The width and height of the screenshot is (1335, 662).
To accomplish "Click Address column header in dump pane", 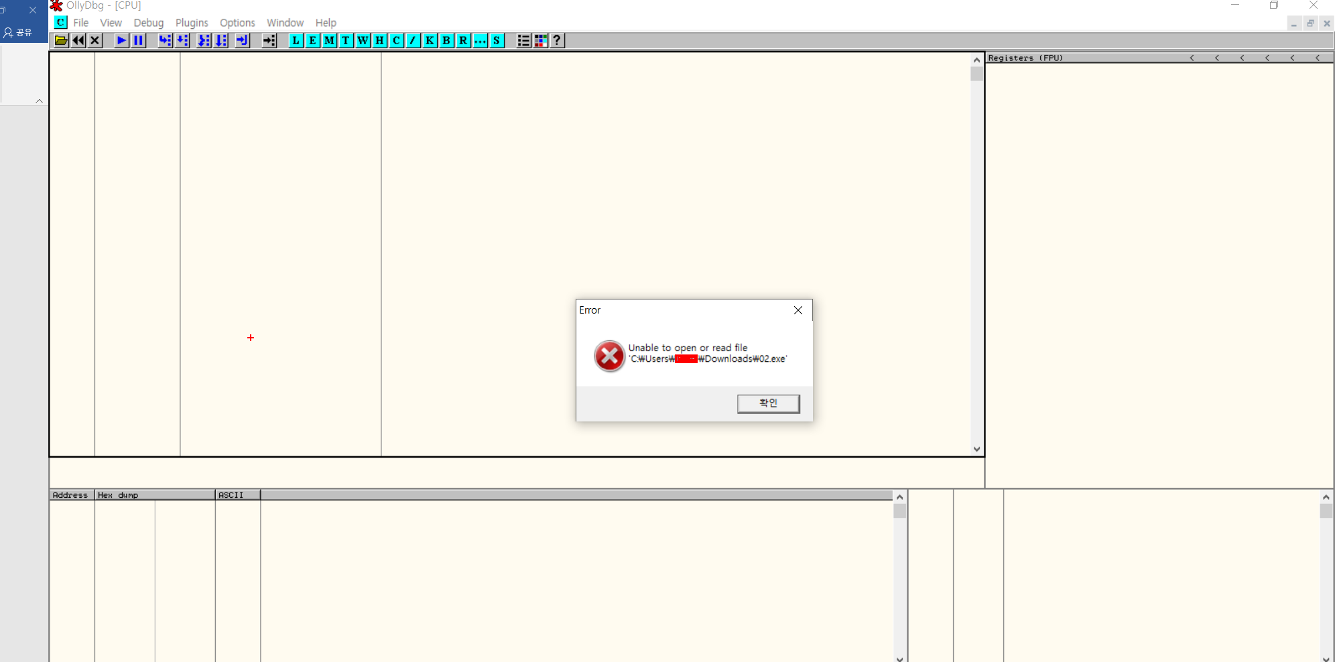I will [x=72, y=495].
